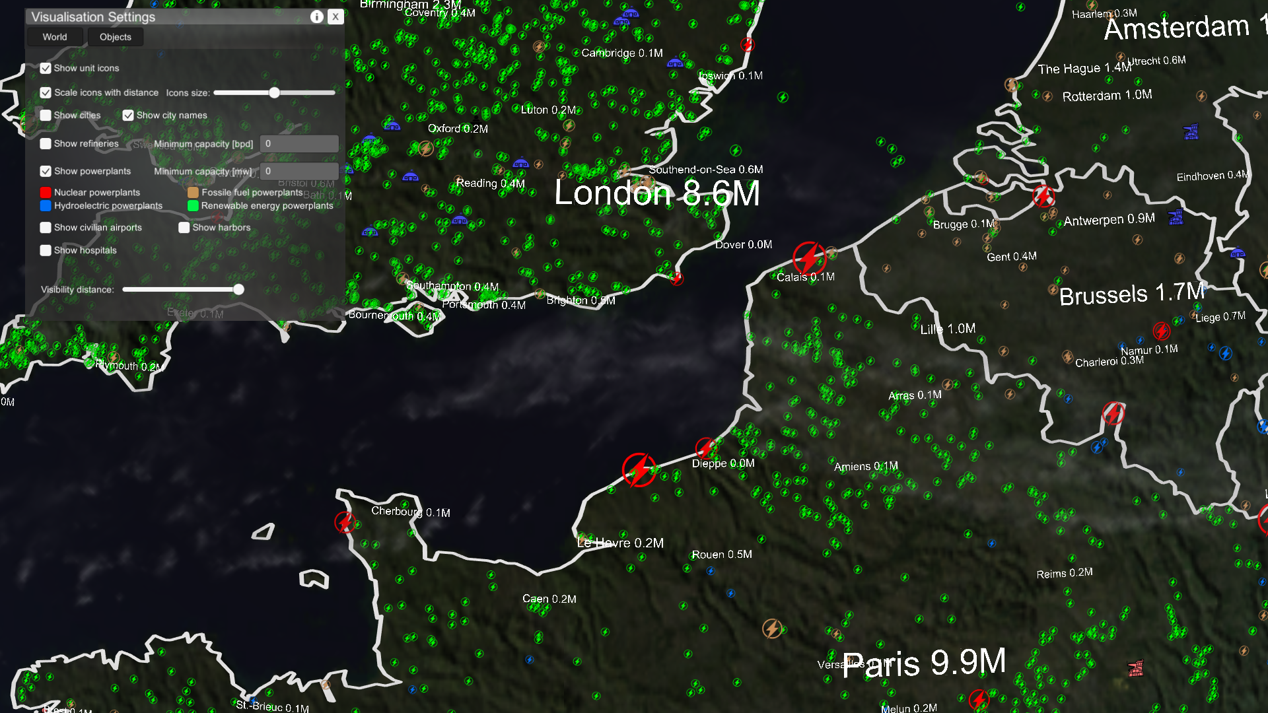Screen dimensions: 1268x713
Task: Focus powerplant Minimum capacity [mw] field
Action: pyautogui.click(x=299, y=171)
